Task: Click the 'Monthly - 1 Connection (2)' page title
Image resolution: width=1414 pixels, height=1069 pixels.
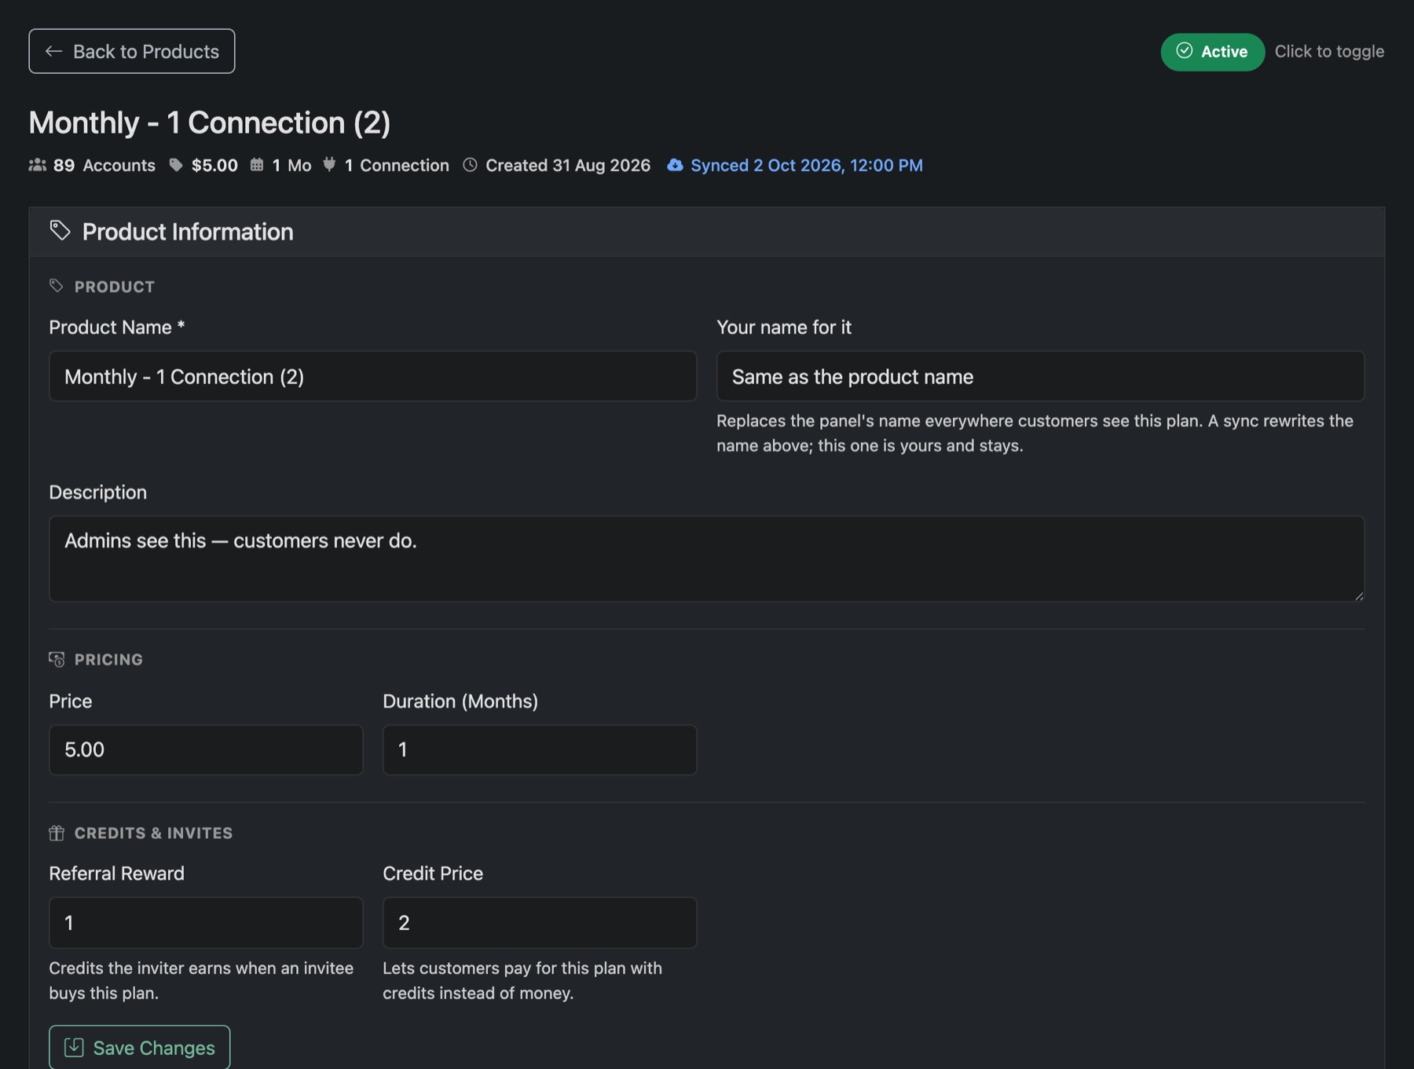Action: 210,123
